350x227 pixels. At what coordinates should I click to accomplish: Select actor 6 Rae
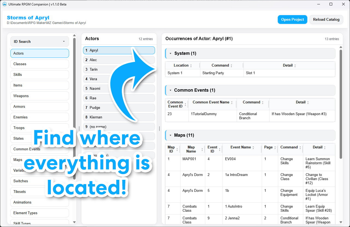pos(119,98)
